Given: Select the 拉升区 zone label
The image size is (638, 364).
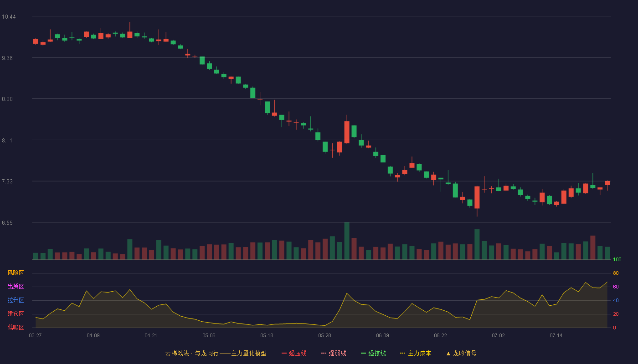Looking at the screenshot, I should 15,300.
